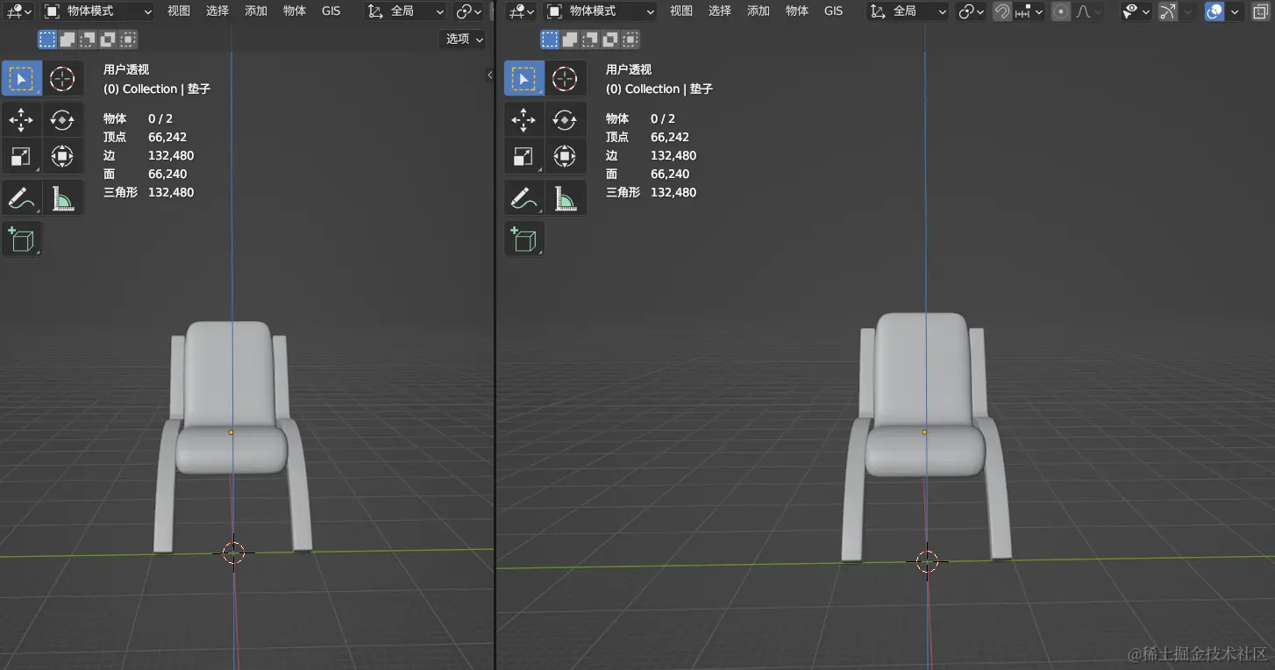Toggle the magnet Snap button
Viewport: 1275px width, 670px height.
coord(1001,11)
